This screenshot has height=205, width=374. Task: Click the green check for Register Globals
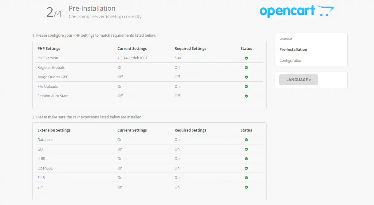tap(246, 68)
